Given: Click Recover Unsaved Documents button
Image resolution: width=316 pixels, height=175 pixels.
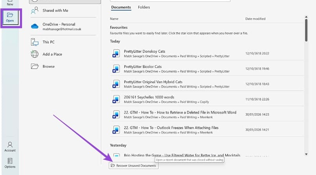Looking at the screenshot, I should (133, 166).
